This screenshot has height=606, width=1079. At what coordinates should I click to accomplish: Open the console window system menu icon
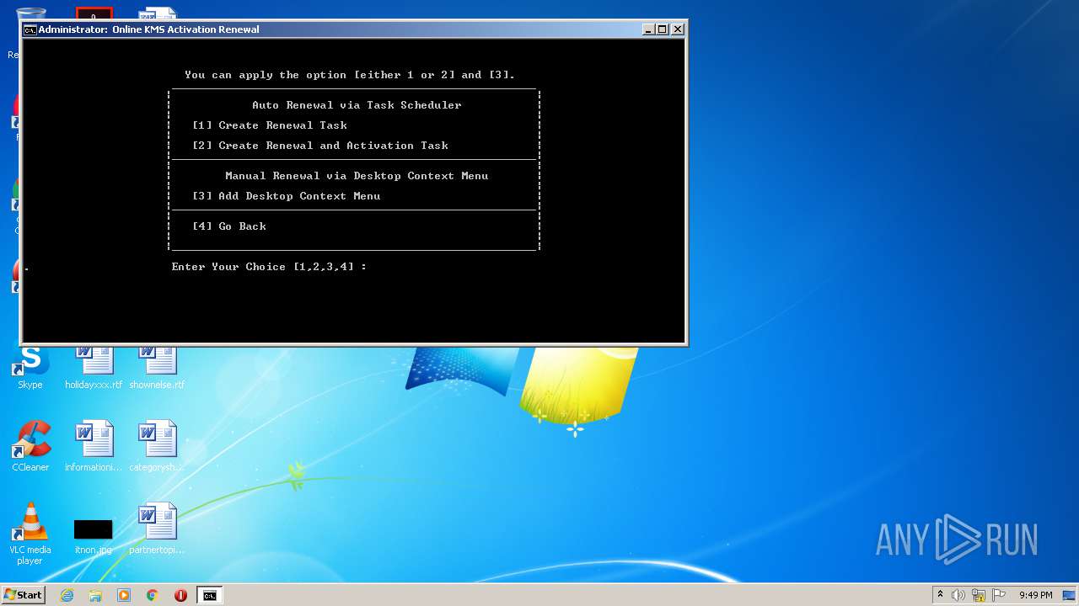click(30, 29)
